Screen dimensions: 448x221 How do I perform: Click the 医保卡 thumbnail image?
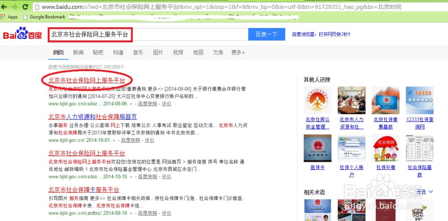click(318, 148)
